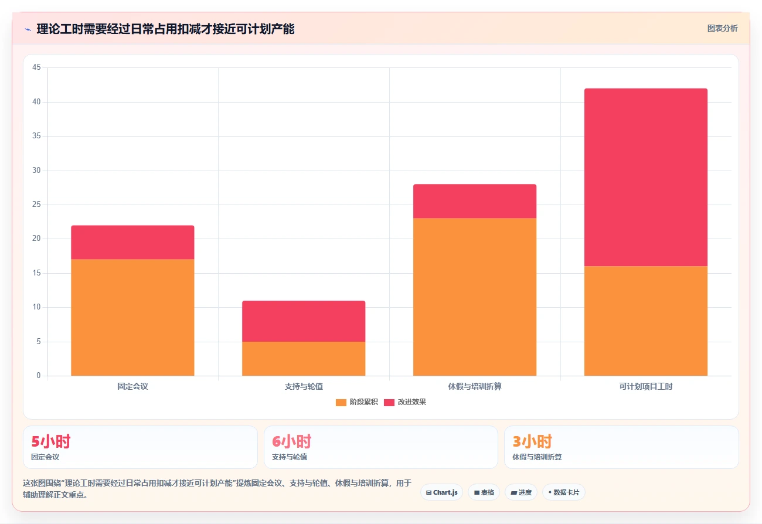The image size is (762, 524).
Task: Click the y-axis value 15
Action: click(x=36, y=273)
